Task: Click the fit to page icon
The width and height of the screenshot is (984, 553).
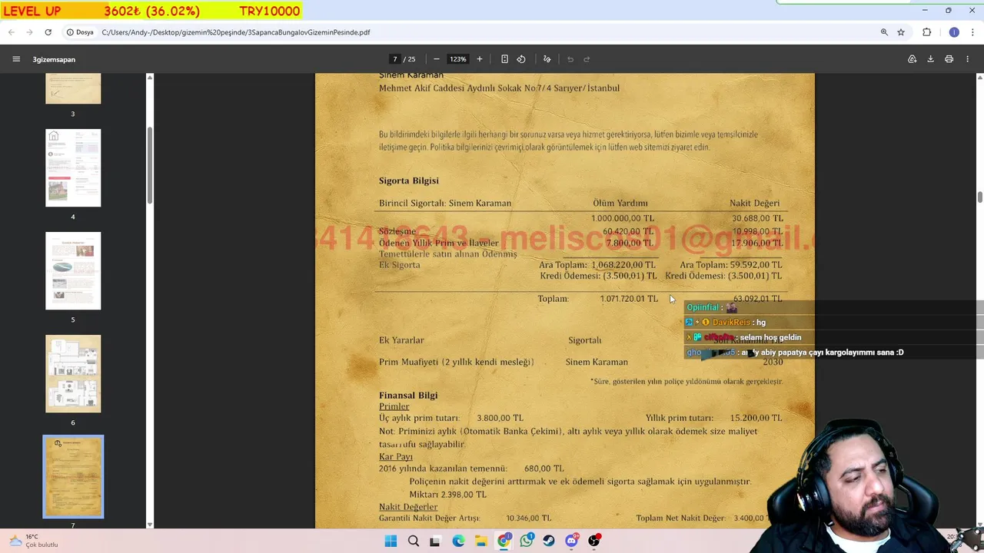Action: (x=504, y=59)
